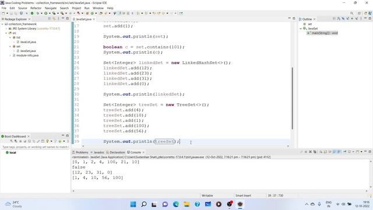
Task: Close the JavaSet.java editor tab
Action: click(x=94, y=19)
